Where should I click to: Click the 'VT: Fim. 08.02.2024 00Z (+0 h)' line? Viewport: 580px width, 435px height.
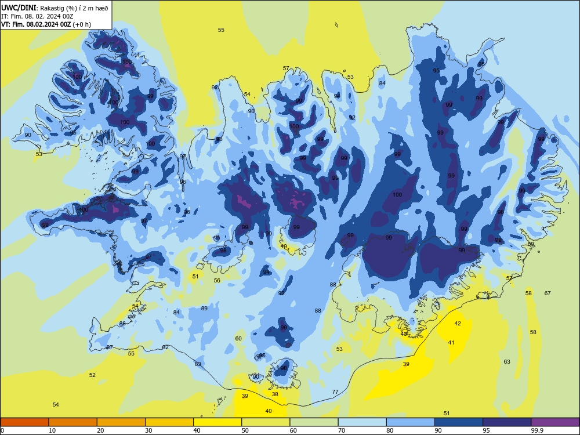click(x=46, y=24)
